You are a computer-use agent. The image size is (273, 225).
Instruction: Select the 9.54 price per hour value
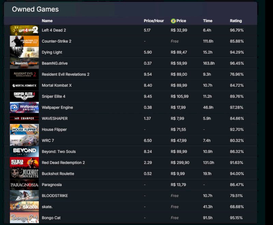pyautogui.click(x=148, y=74)
